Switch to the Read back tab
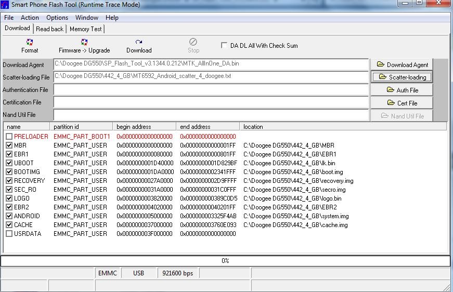The image size is (453, 292). 49,29
